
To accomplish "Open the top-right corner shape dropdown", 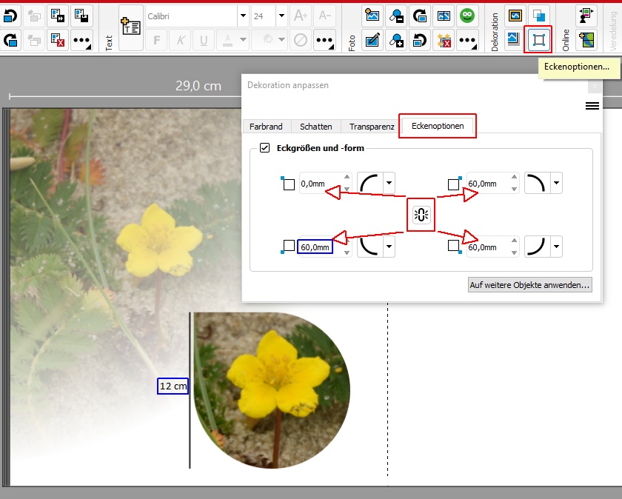I will pyautogui.click(x=555, y=183).
